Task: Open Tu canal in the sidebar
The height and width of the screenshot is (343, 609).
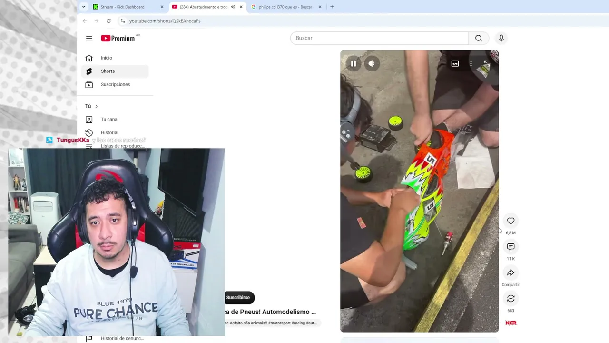Action: 115,119
